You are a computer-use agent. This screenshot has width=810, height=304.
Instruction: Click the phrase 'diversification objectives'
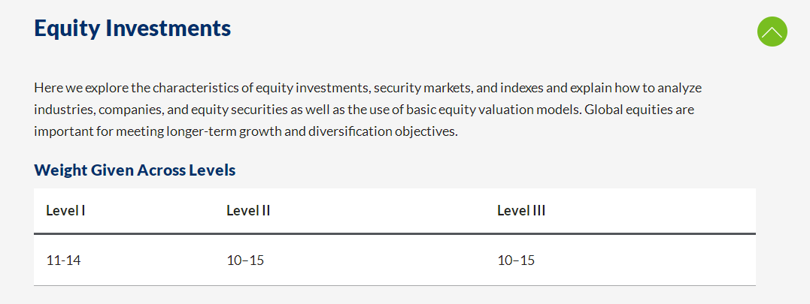(382, 131)
